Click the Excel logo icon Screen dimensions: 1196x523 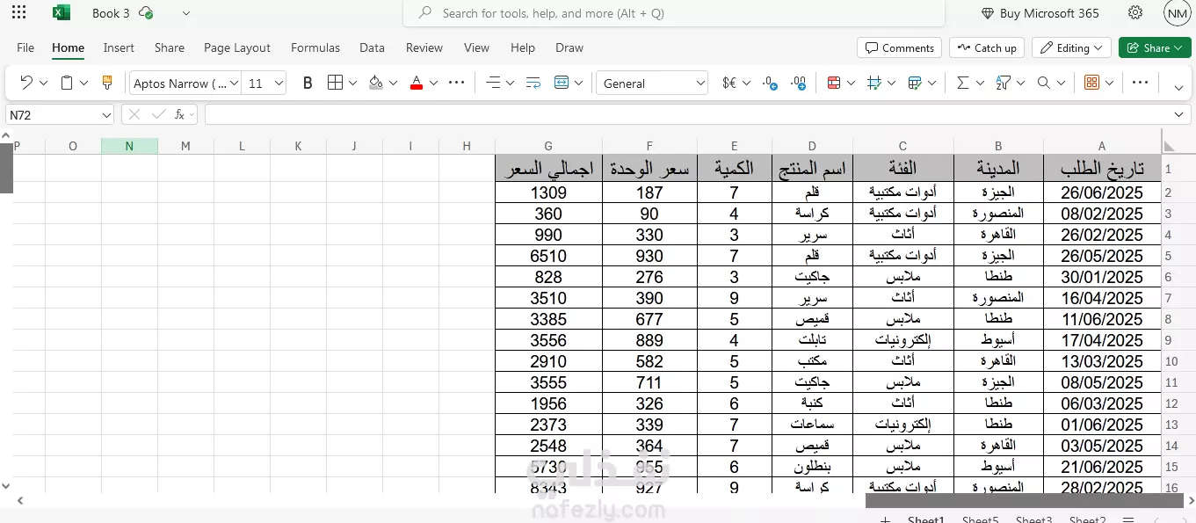(x=61, y=13)
